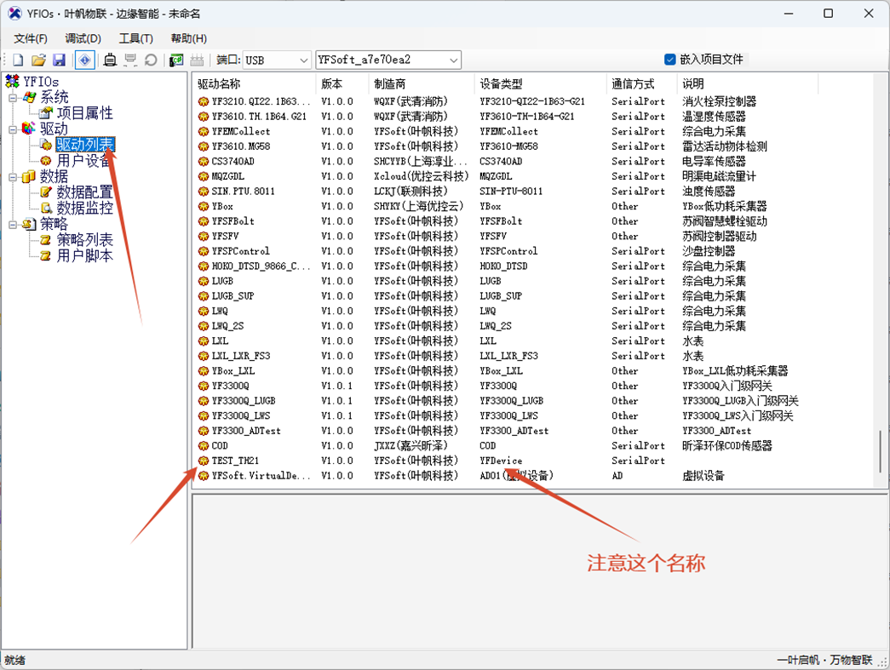Click the Open folder toolbar icon
Screen dimensions: 890x670
(x=38, y=60)
